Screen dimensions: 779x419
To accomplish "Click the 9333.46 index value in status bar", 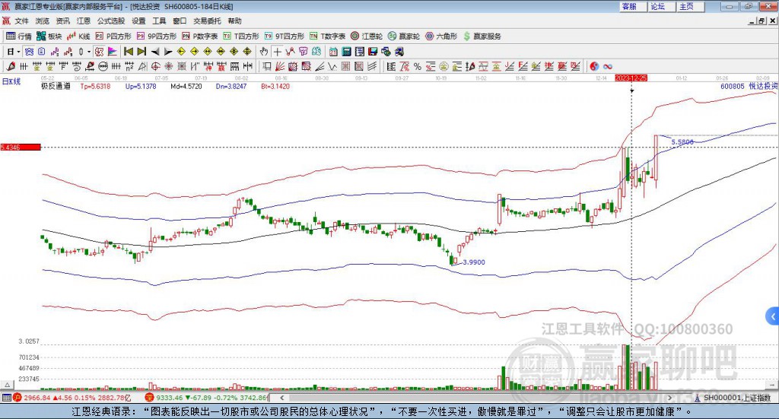I will 170,398.
